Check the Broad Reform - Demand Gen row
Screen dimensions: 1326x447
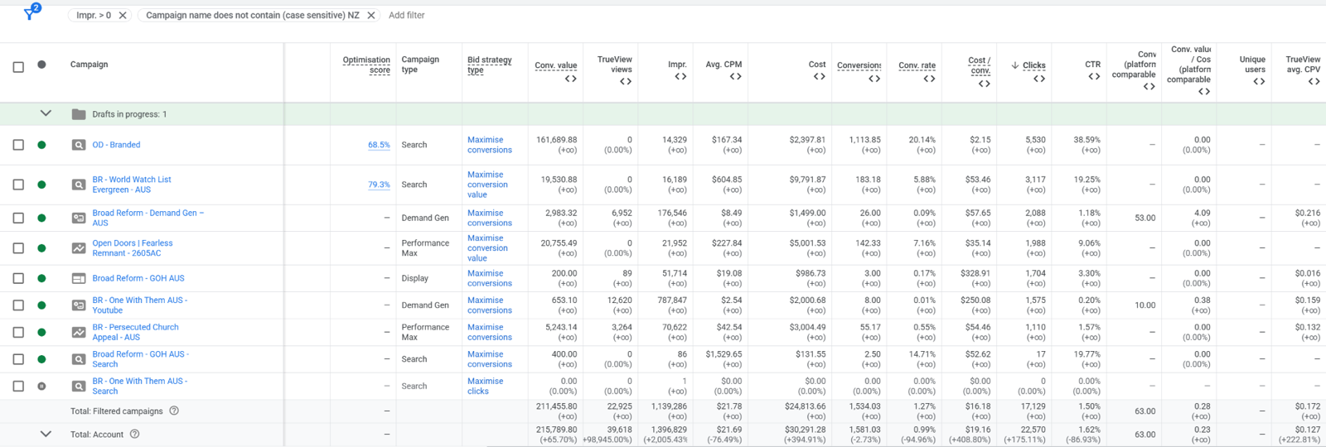(18, 218)
